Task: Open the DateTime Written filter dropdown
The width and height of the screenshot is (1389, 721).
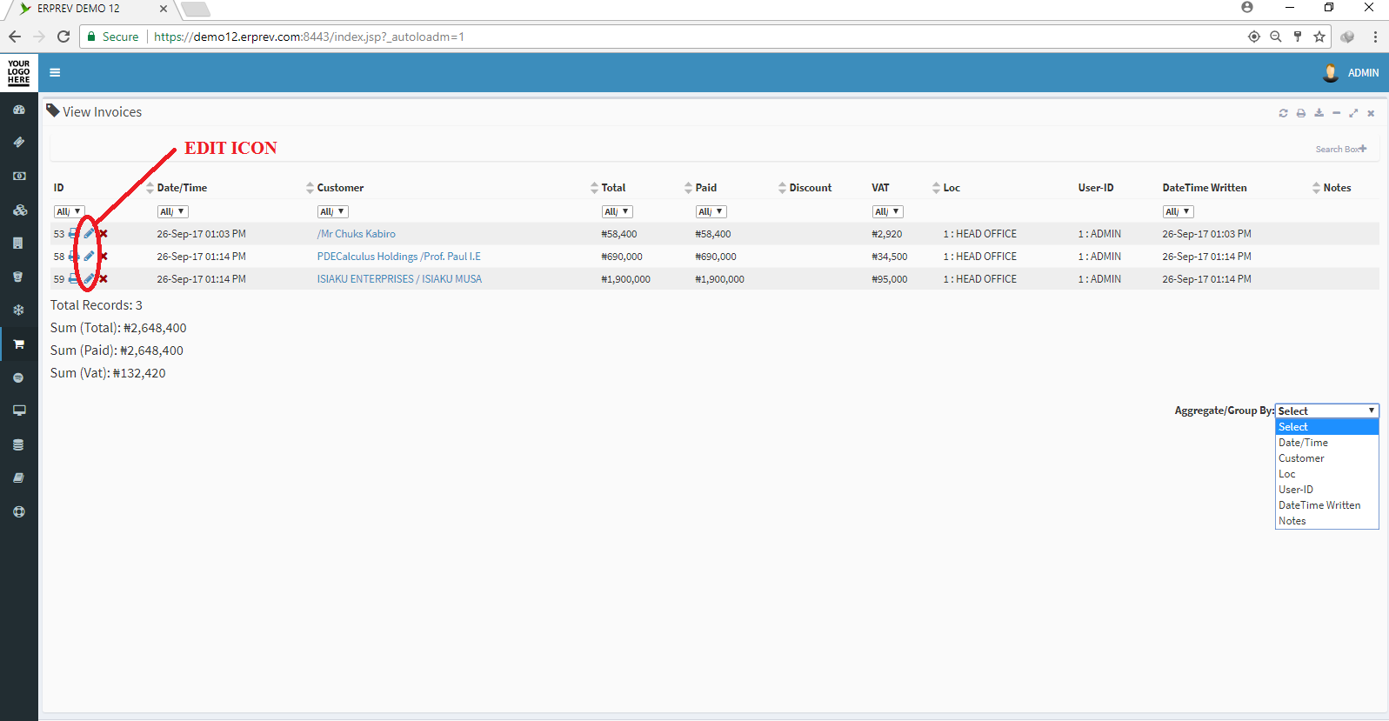Action: pos(1178,211)
